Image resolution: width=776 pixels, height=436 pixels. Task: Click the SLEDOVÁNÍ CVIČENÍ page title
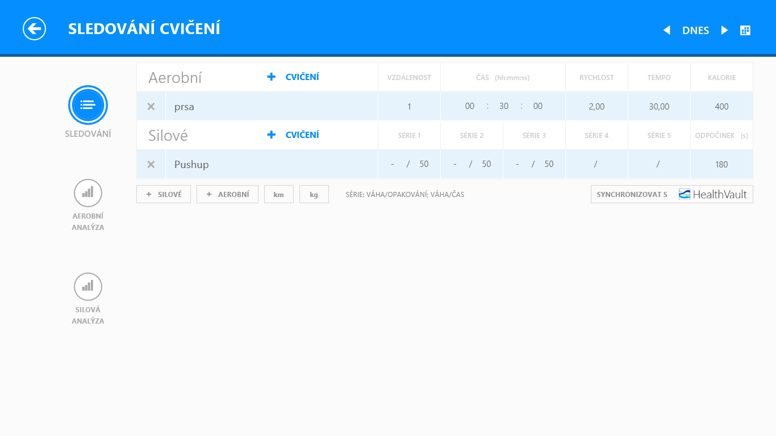tap(144, 28)
